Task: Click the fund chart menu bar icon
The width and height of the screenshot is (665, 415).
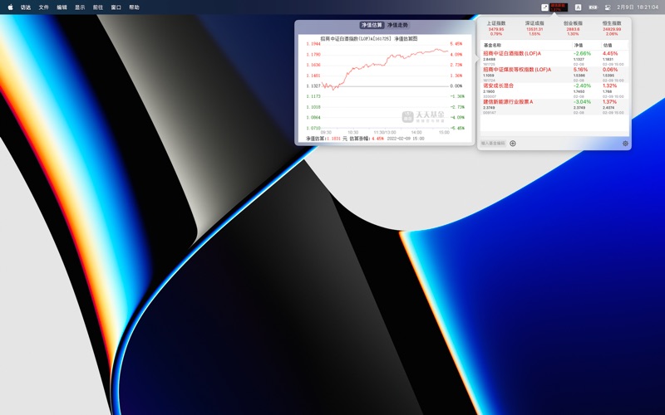Action: [x=545, y=7]
